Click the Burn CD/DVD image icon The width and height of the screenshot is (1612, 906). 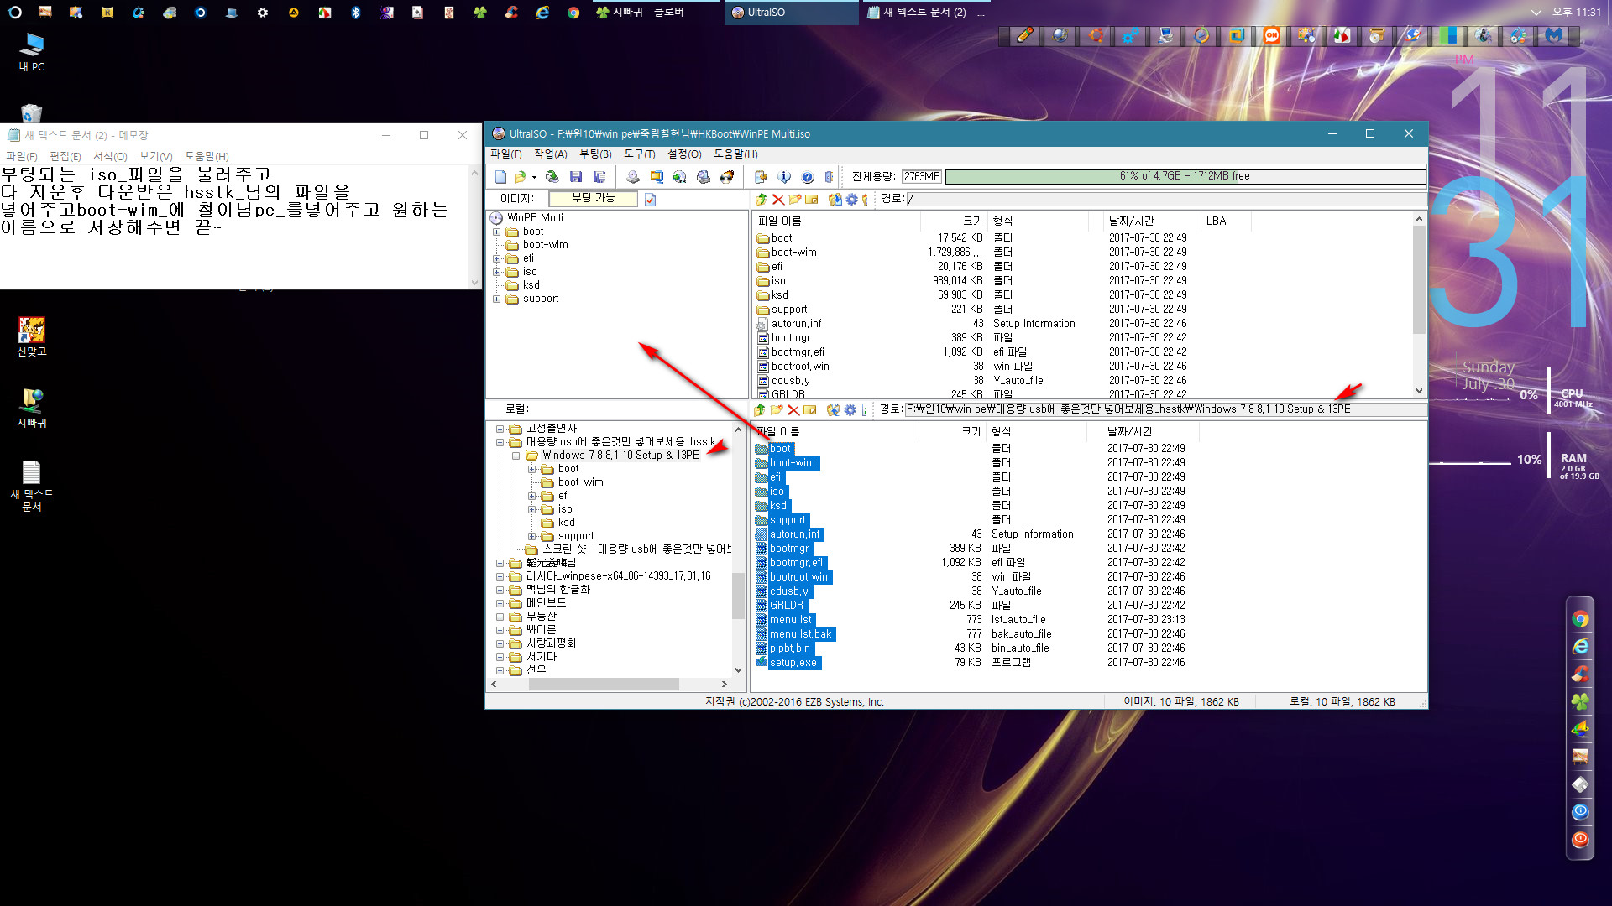coord(727,177)
